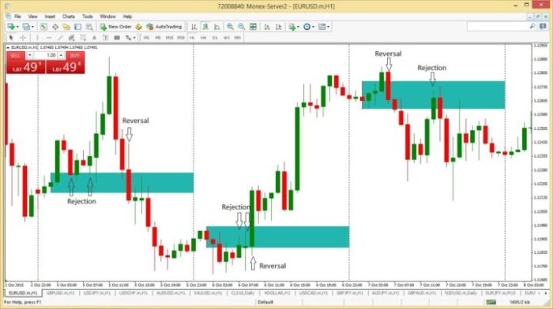This screenshot has height=309, width=553.
Task: Toggle chart shift icon
Action: pyautogui.click(x=278, y=26)
